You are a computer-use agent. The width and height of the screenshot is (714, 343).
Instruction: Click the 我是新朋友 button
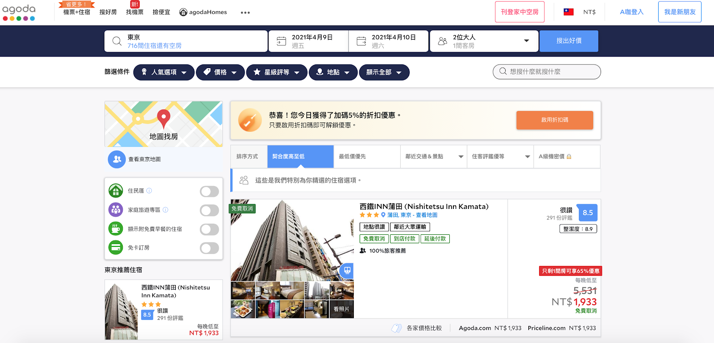click(680, 12)
